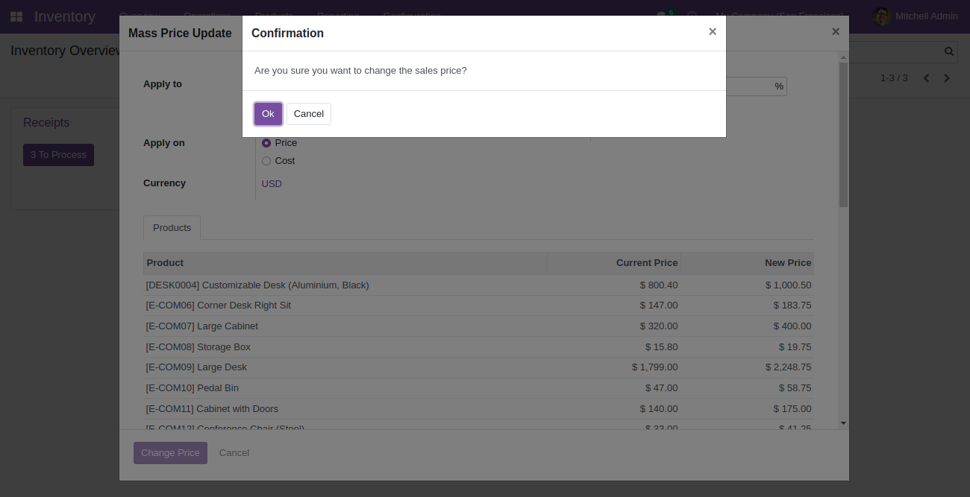Click Cancel in wizard footer
This screenshot has width=970, height=497.
coord(234,453)
